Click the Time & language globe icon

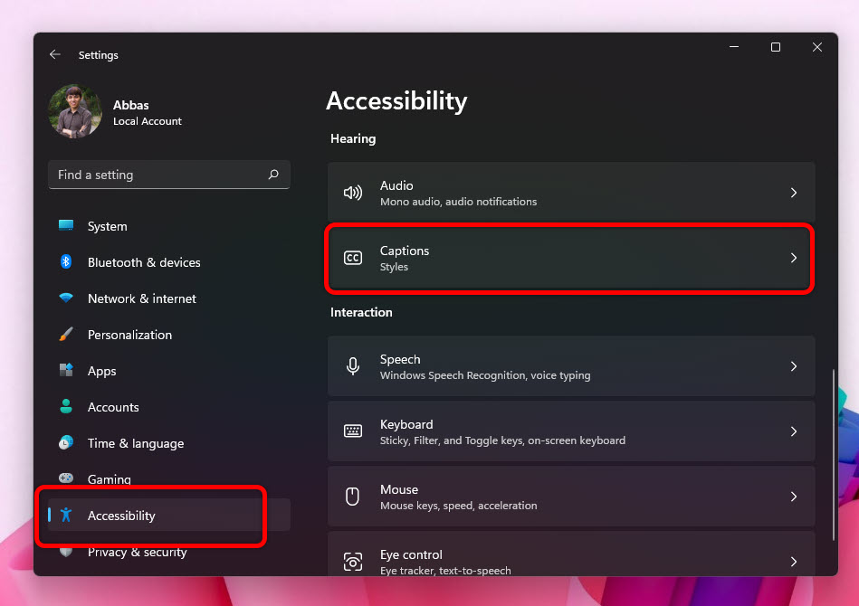tap(66, 442)
